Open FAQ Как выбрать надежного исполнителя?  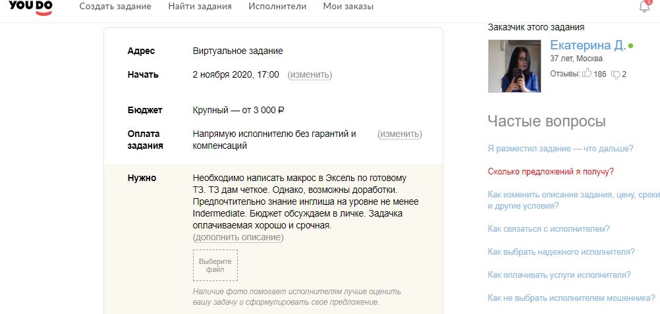(x=561, y=252)
